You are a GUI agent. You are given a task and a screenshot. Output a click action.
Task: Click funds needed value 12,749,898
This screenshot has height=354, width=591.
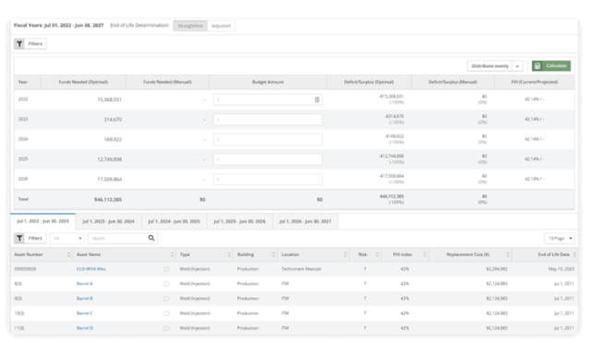click(x=109, y=159)
